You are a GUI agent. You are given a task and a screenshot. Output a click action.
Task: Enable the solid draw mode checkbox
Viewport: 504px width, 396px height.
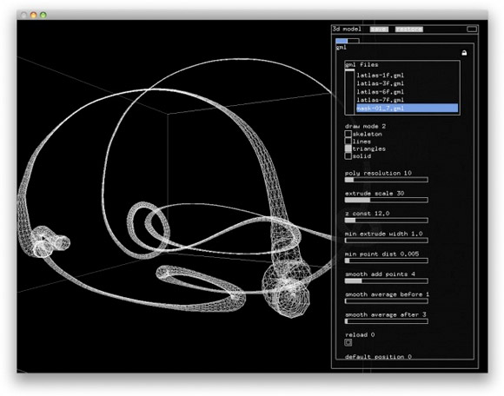click(x=348, y=156)
